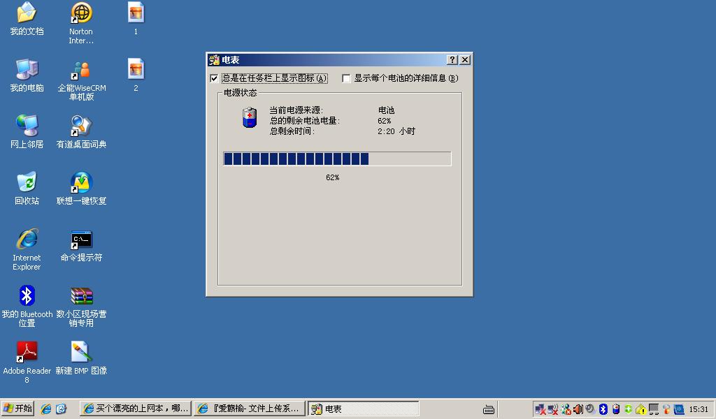
Task: Click 我的 Bluetooth 位置 desktop icon
Action: (27, 296)
